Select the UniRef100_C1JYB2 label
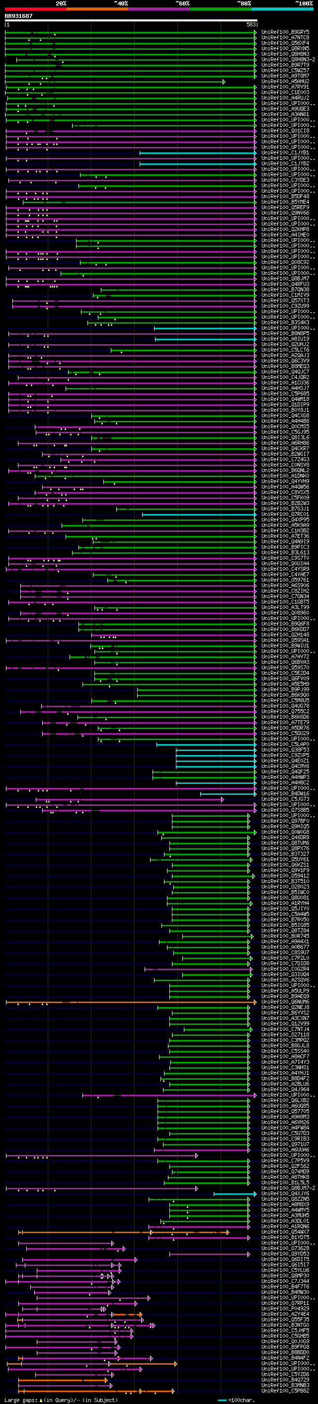 (285, 163)
